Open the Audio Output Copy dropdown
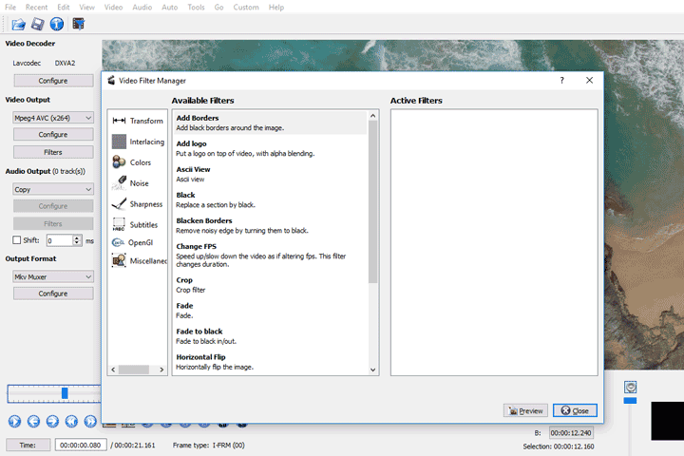Screen dimensions: 684x456 [52, 189]
